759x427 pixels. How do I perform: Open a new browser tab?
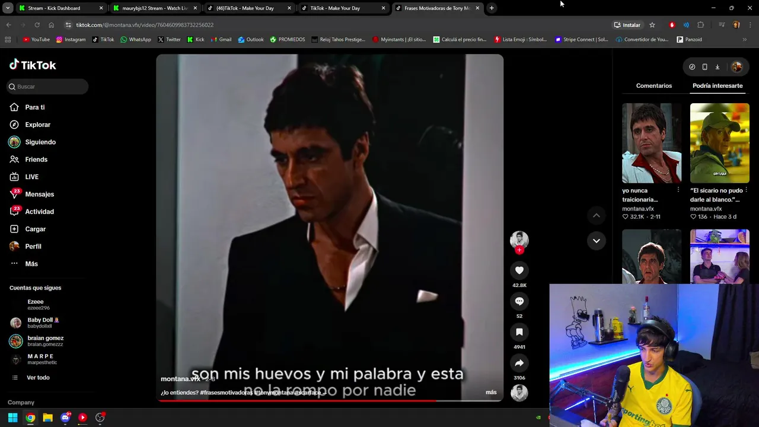(x=492, y=8)
